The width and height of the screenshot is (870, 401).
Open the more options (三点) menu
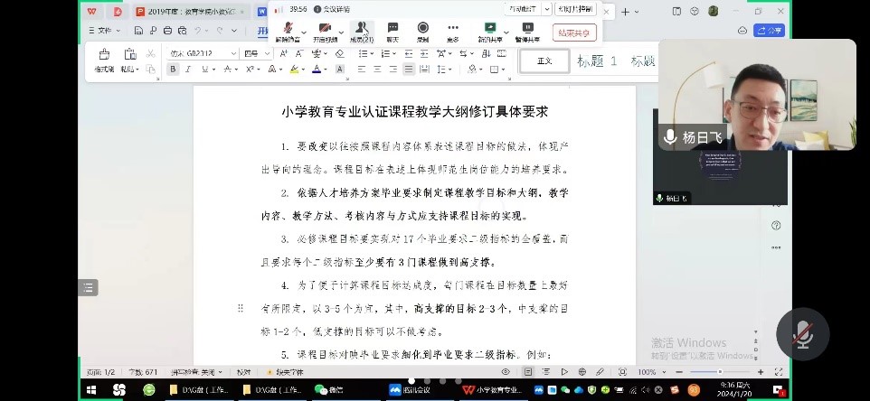(452, 32)
